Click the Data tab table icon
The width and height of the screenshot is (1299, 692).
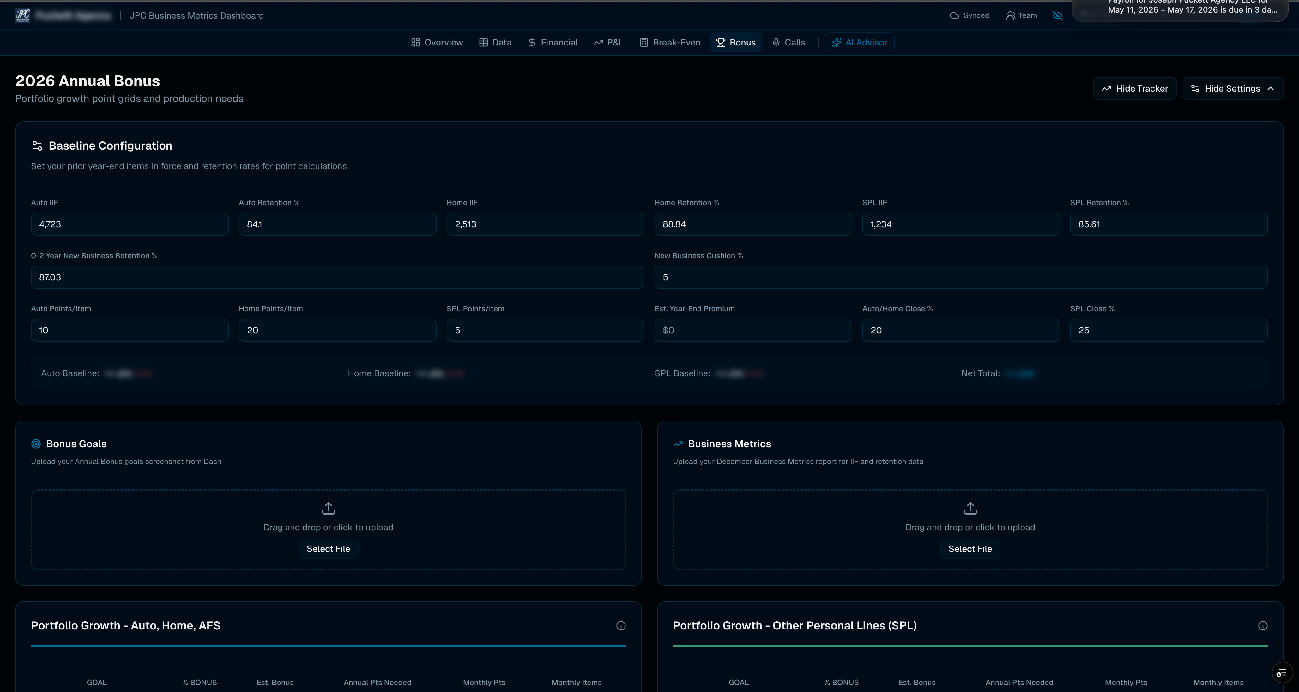point(484,42)
